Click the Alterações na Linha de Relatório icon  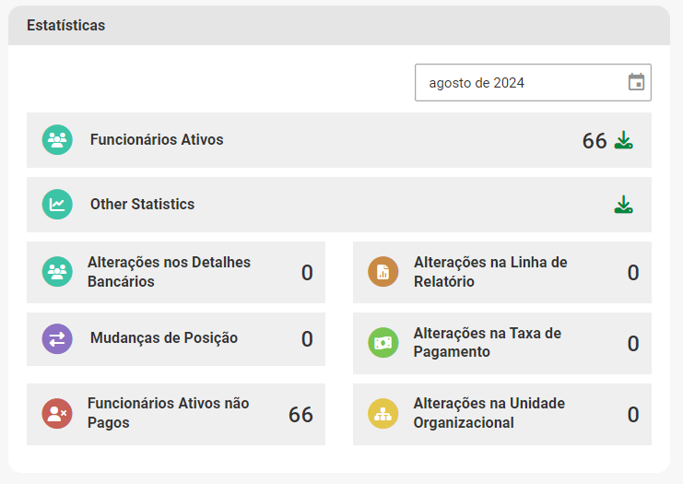coord(383,272)
